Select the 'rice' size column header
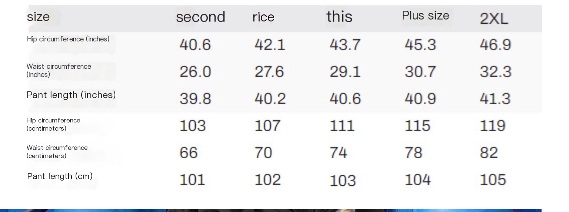Image resolution: width=569 pixels, height=212 pixels. click(263, 17)
